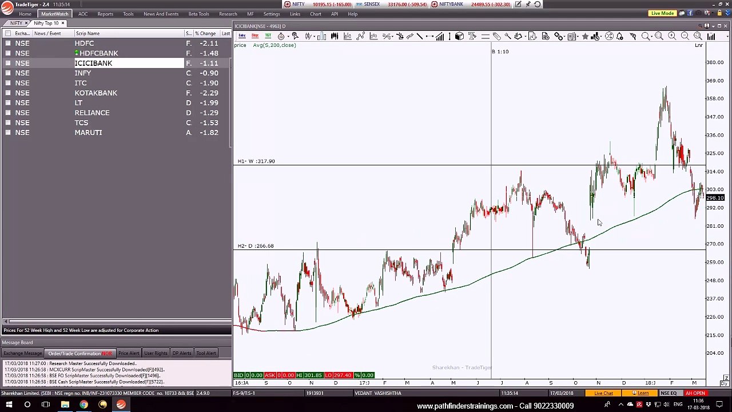Select the Stop line tool

(x=255, y=36)
